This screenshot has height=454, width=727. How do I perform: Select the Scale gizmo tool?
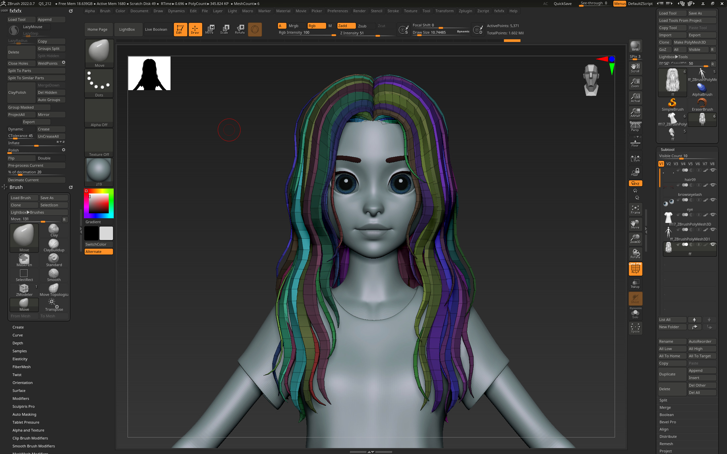point(224,29)
